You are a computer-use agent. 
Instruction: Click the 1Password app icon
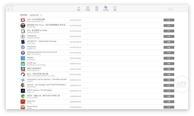(23, 47)
